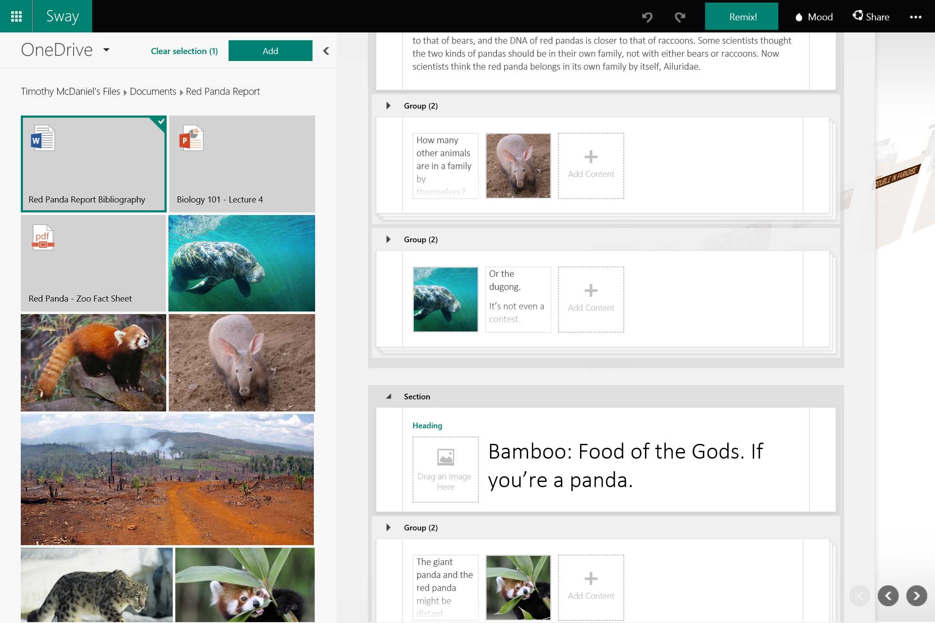Click the undo arrow icon
Viewport: 935px width, 623px height.
[x=647, y=17]
